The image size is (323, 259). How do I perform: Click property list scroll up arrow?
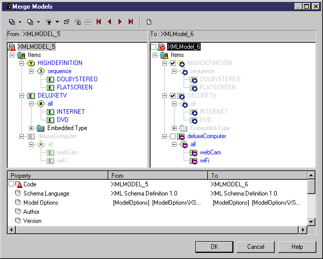pos(311,175)
